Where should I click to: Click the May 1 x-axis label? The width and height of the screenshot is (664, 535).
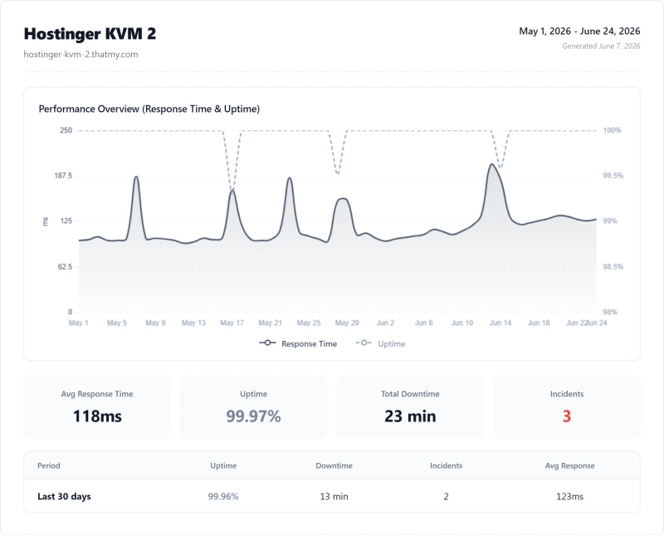[78, 323]
